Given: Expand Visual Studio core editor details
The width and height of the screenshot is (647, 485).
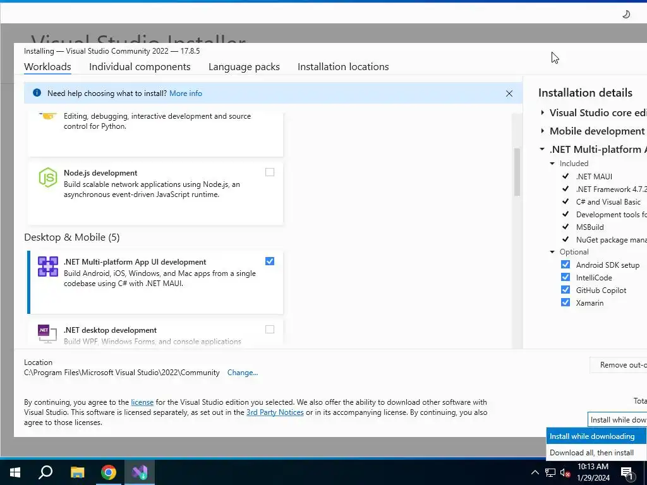Looking at the screenshot, I should click(x=542, y=112).
